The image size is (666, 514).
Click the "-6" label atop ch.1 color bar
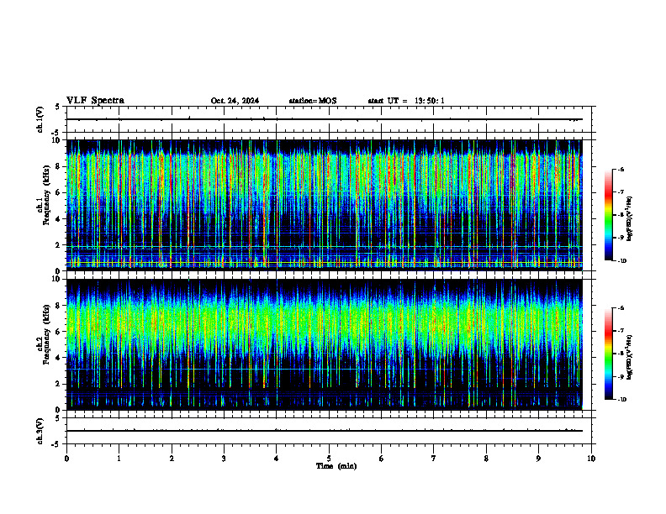click(x=621, y=169)
